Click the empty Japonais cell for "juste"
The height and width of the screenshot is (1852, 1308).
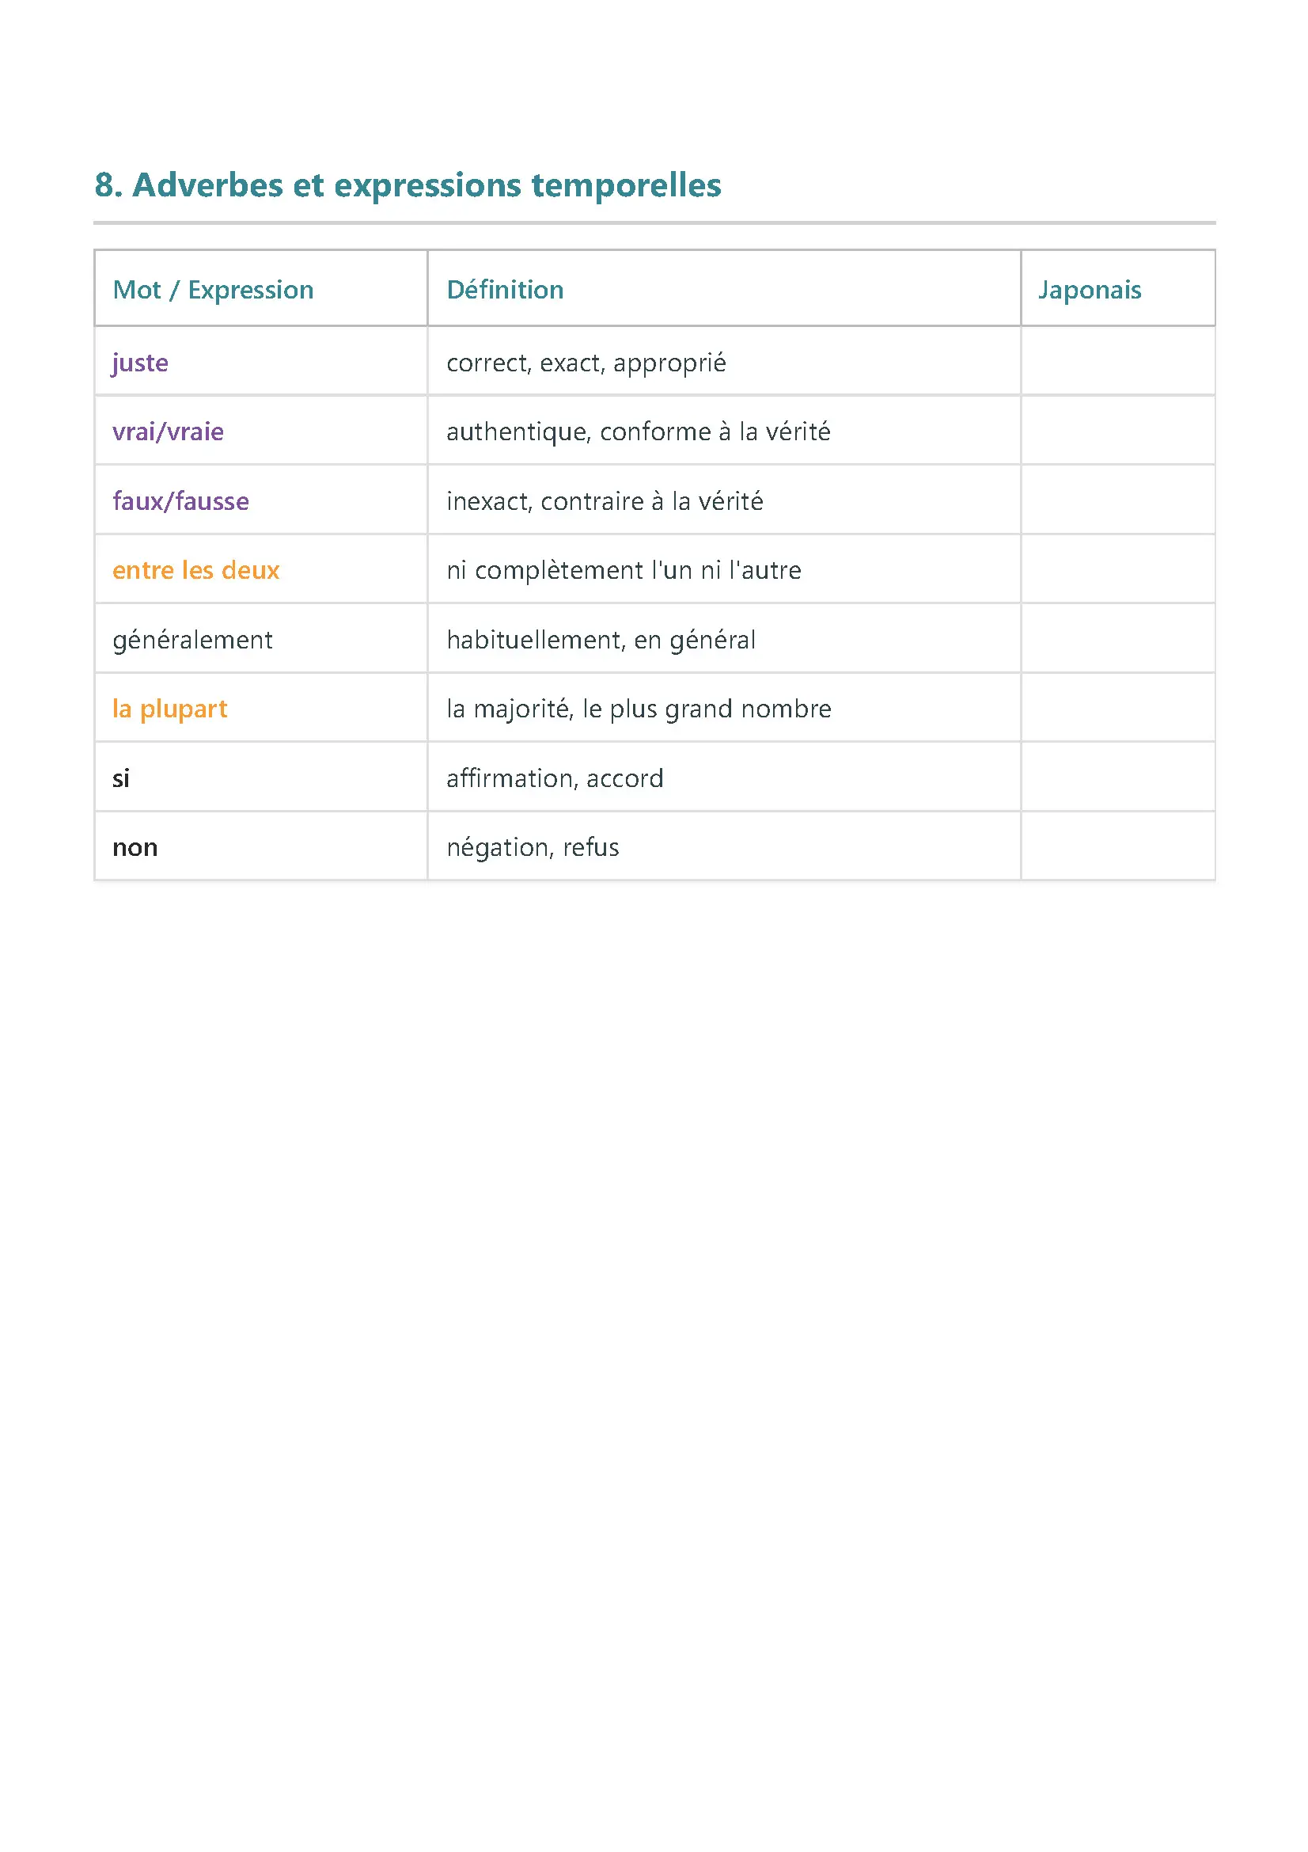[x=1117, y=362]
